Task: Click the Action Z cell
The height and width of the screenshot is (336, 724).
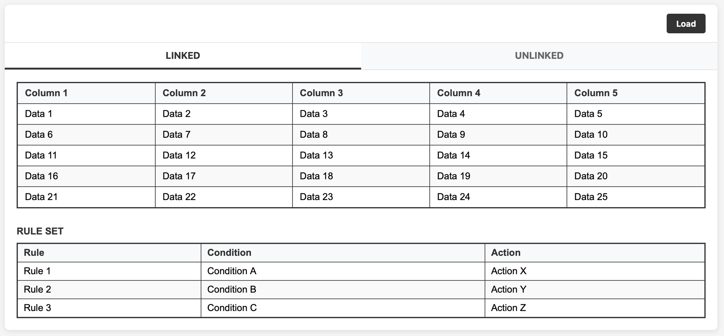Action: 595,308
